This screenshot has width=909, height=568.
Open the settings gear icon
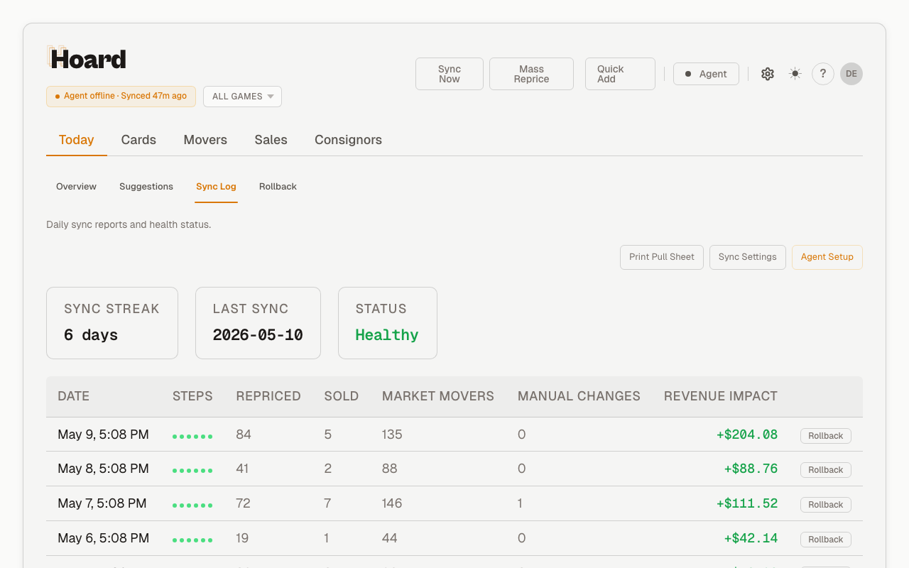[768, 74]
